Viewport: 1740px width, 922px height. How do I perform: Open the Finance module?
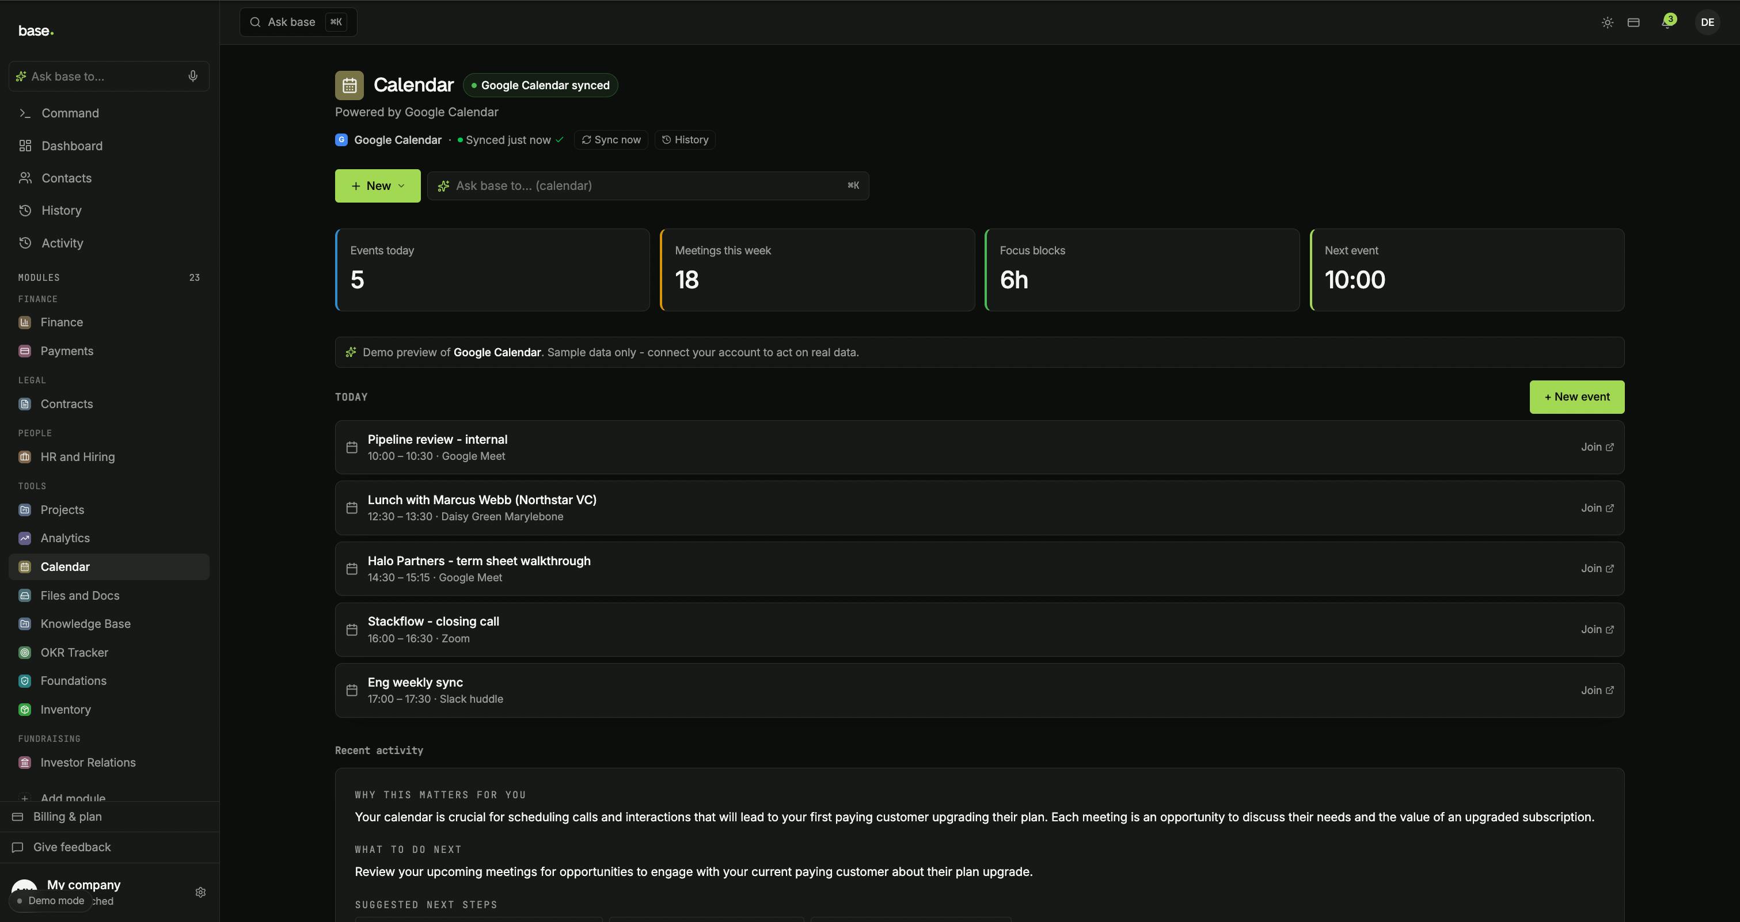point(109,322)
